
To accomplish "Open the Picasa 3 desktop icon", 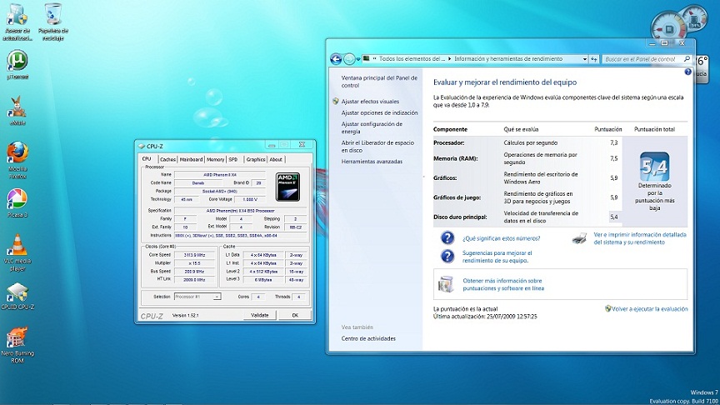I will tap(17, 200).
